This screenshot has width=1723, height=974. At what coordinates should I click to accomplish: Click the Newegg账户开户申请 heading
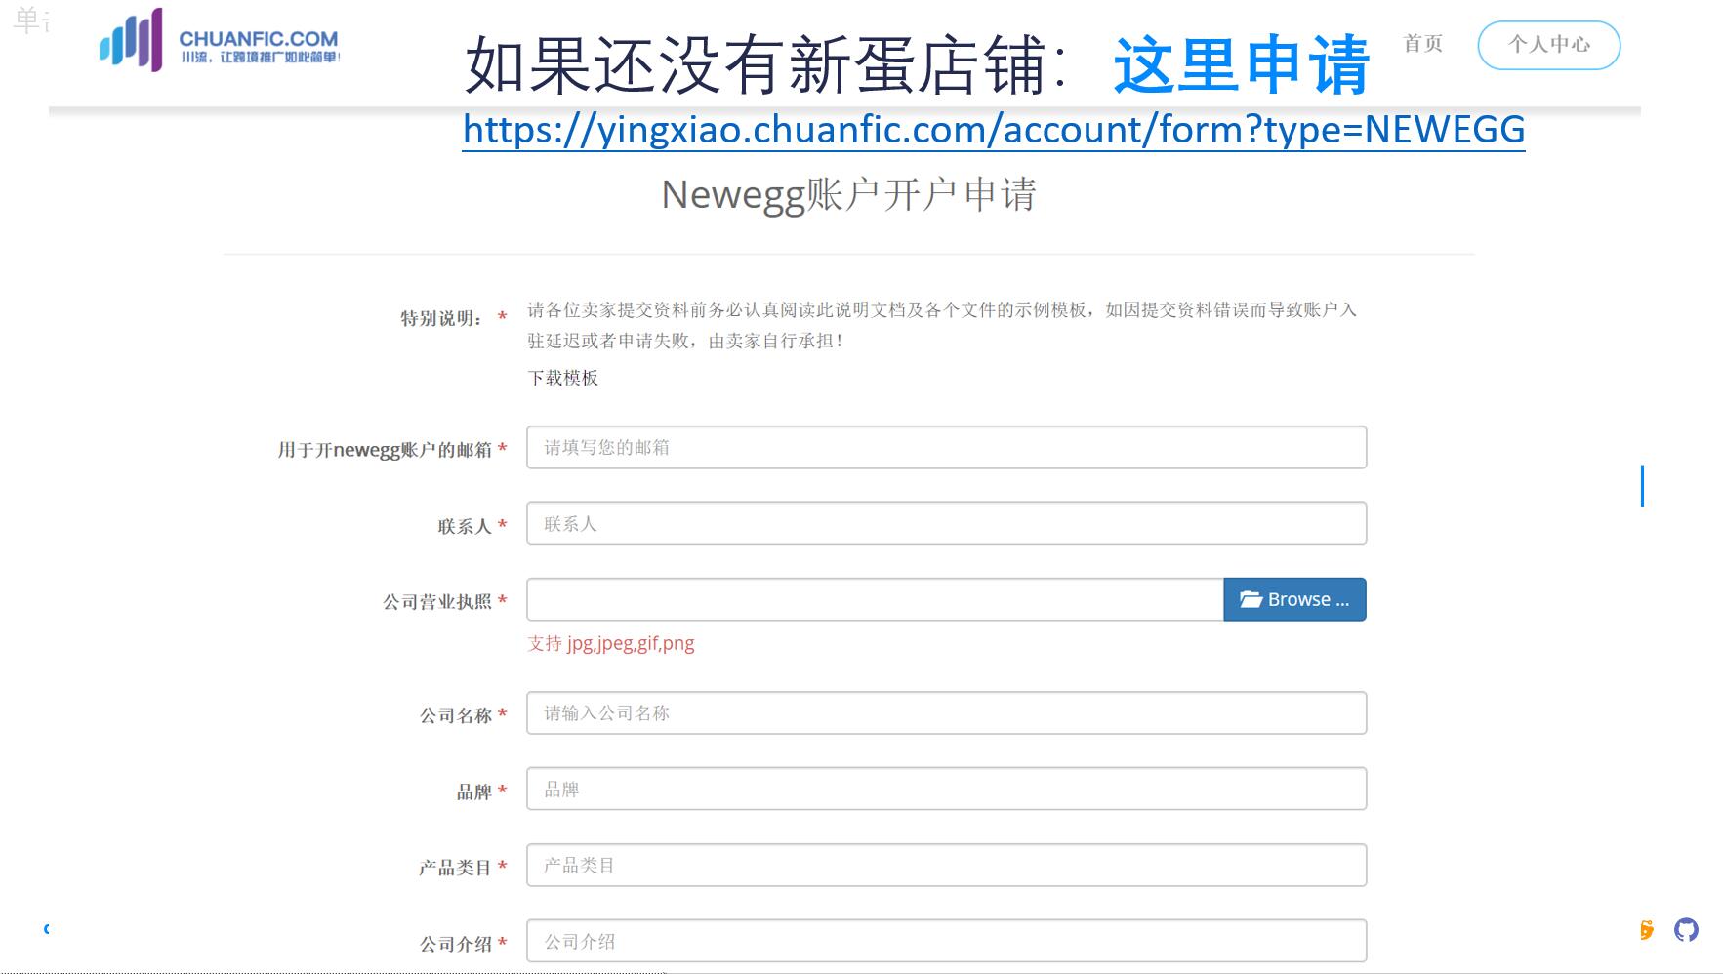pyautogui.click(x=848, y=195)
